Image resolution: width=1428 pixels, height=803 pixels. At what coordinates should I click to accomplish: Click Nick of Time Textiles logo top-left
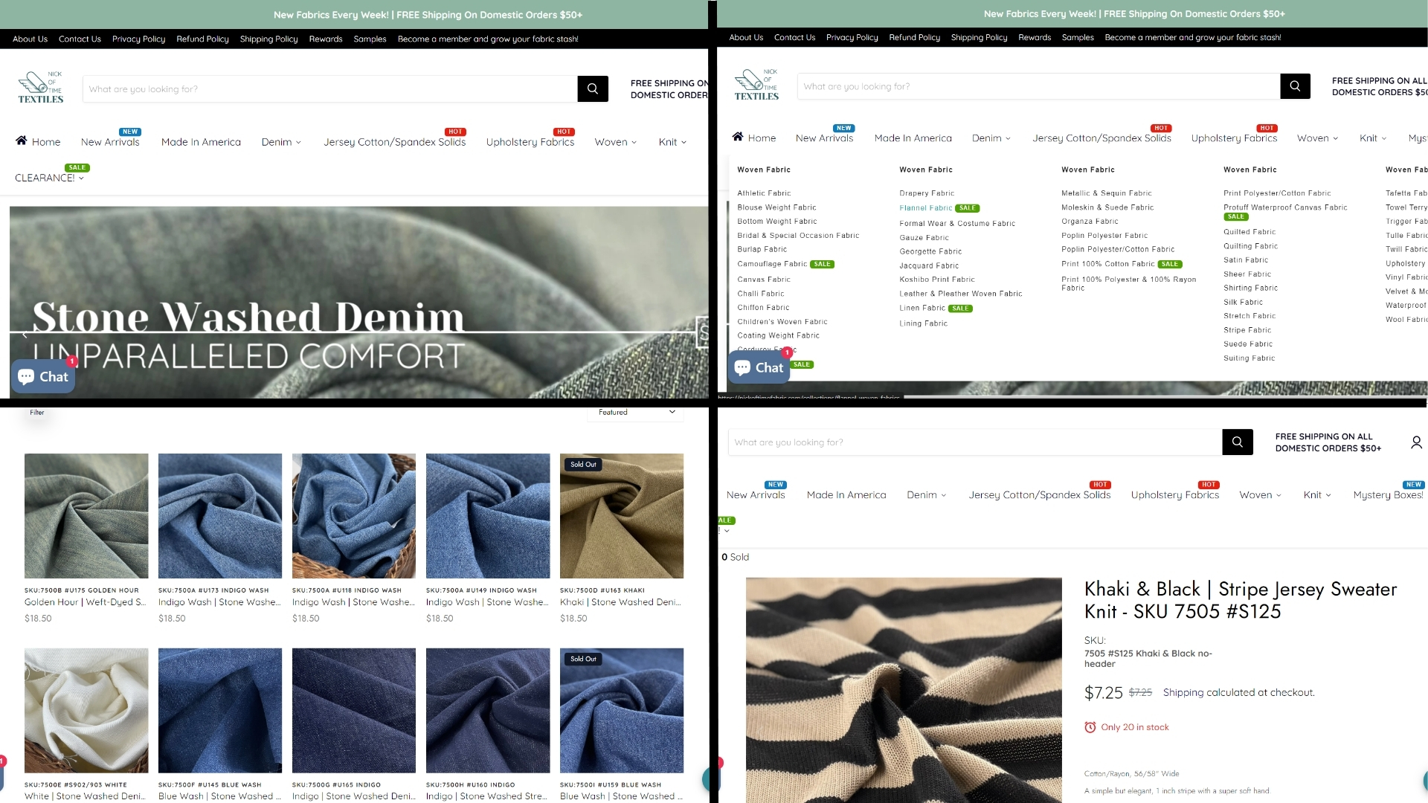click(40, 88)
